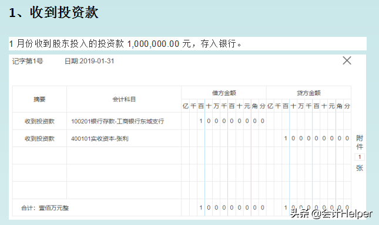379x225 pixels.
Task: Click the description sentence about 1,000,000.00 元
Action: pyautogui.click(x=125, y=44)
